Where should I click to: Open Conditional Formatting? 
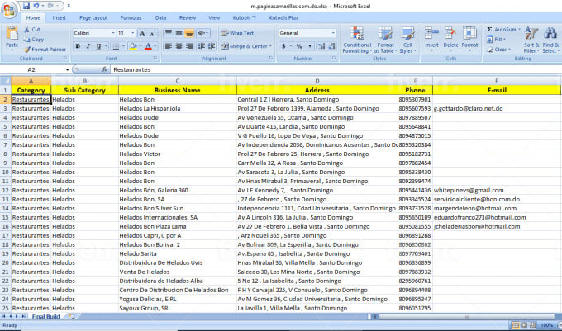coord(357,40)
